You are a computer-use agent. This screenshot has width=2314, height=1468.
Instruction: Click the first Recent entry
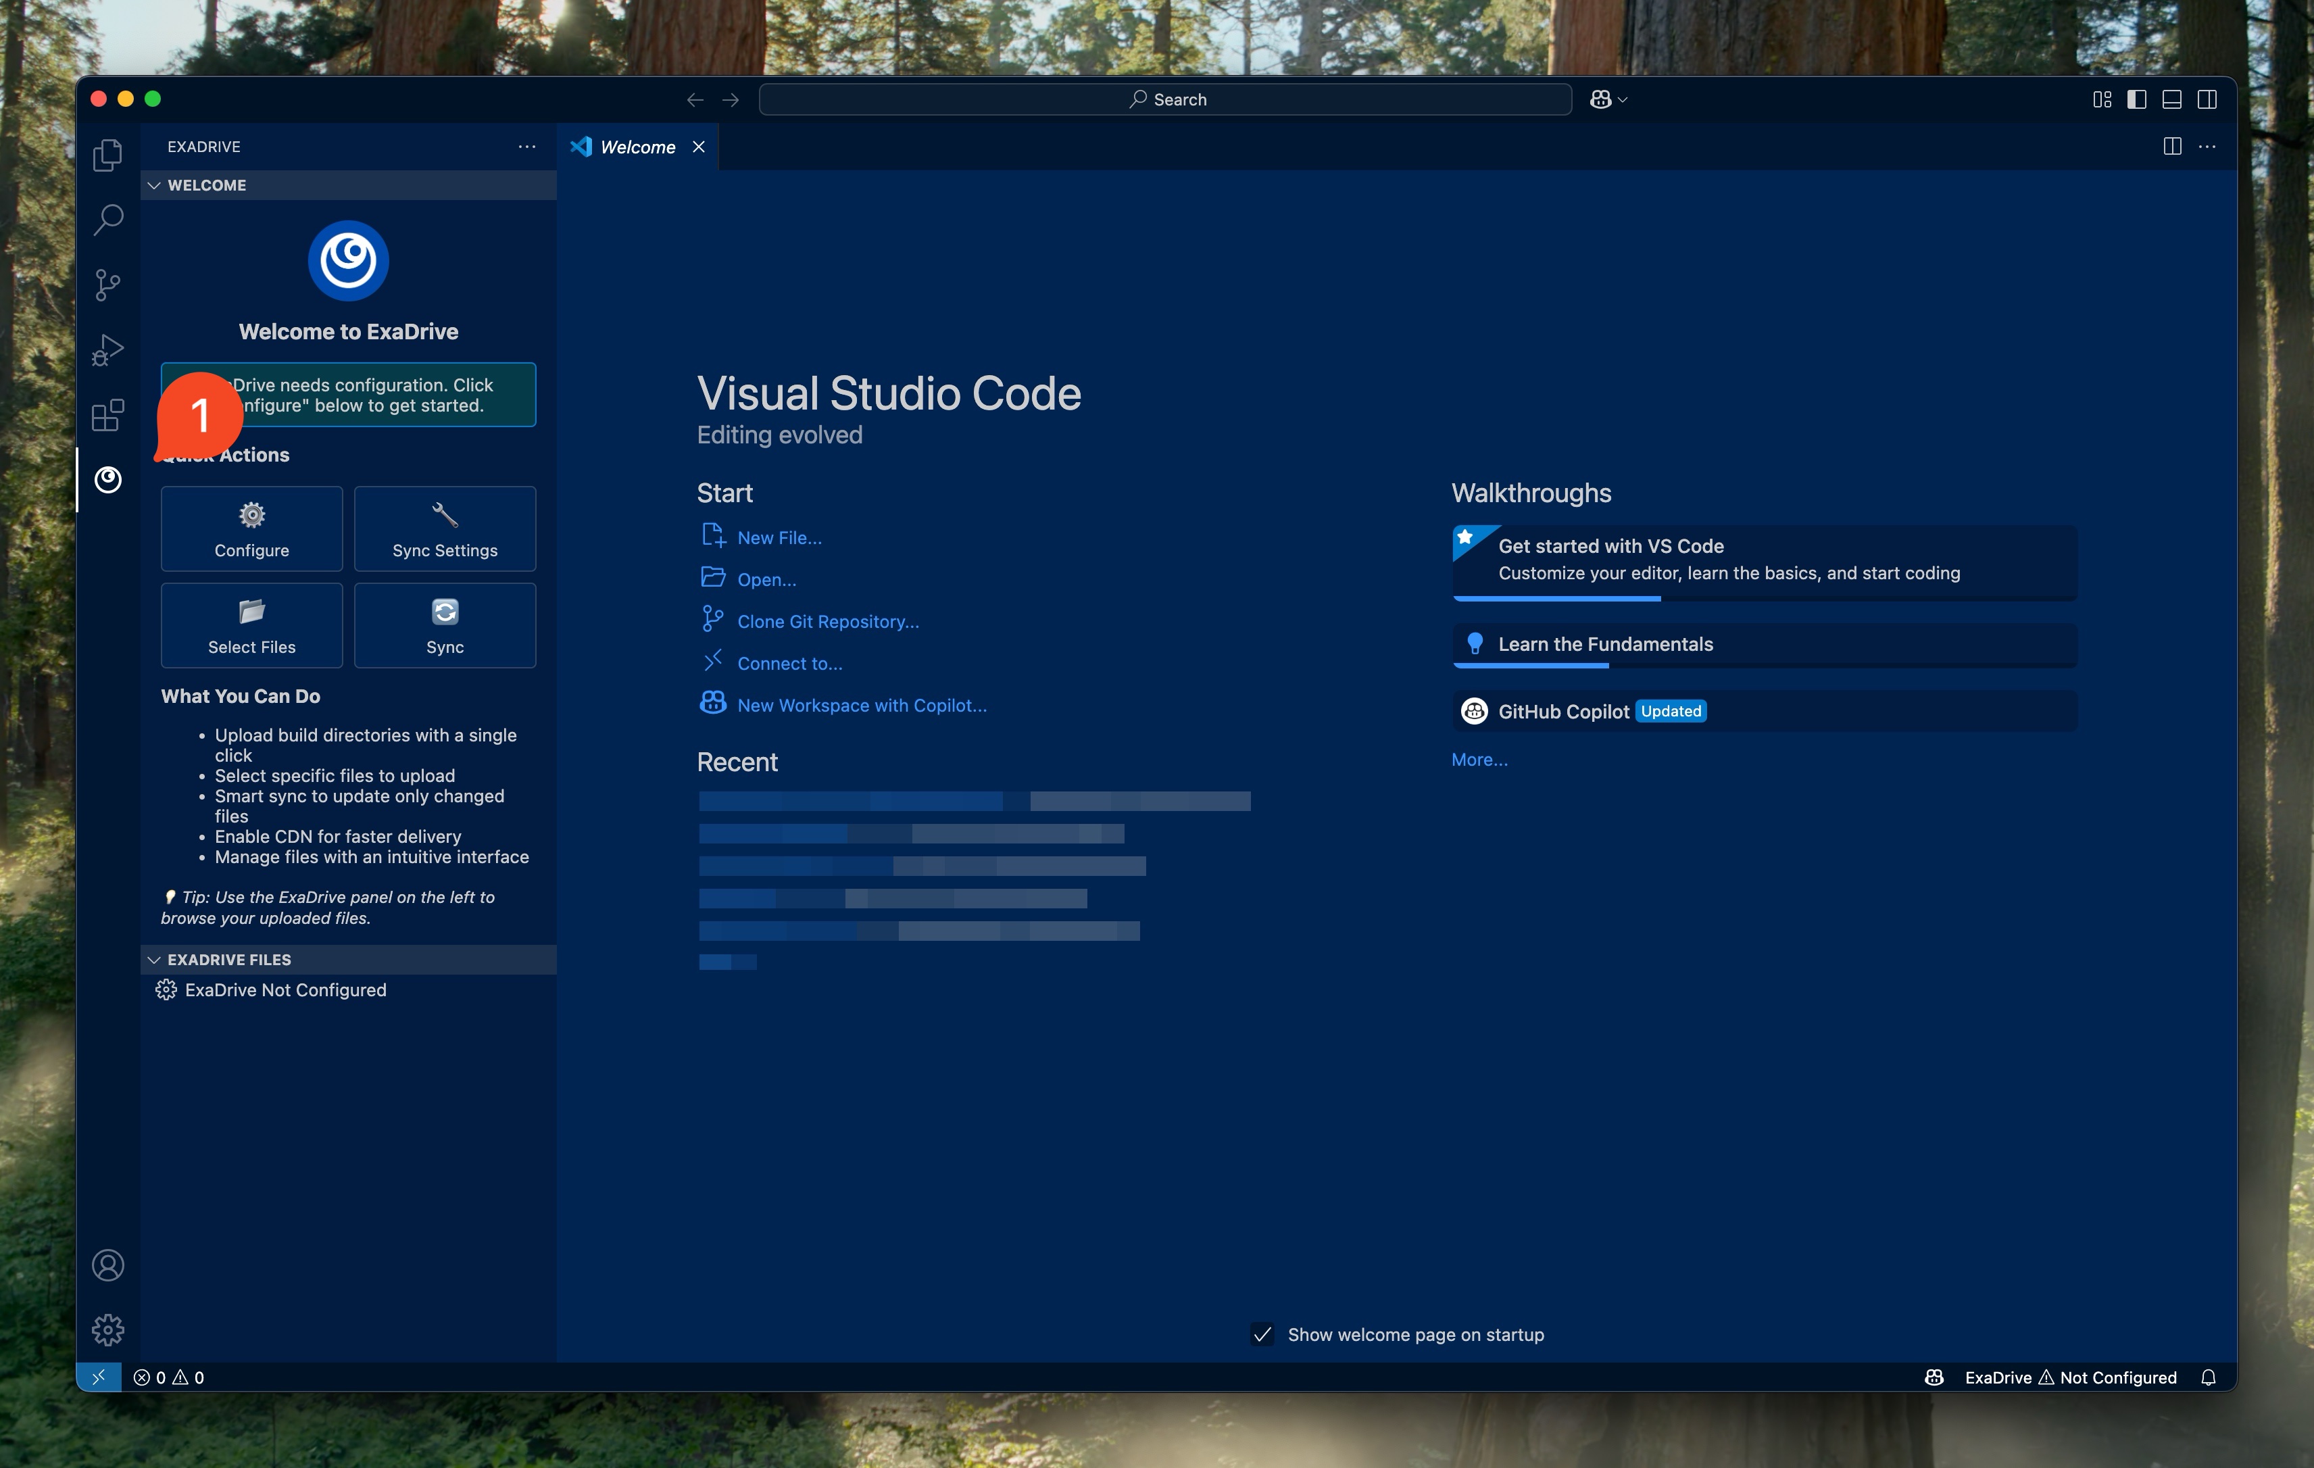click(975, 802)
